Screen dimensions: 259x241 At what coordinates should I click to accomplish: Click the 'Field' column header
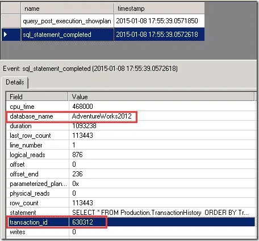pyautogui.click(x=37, y=97)
